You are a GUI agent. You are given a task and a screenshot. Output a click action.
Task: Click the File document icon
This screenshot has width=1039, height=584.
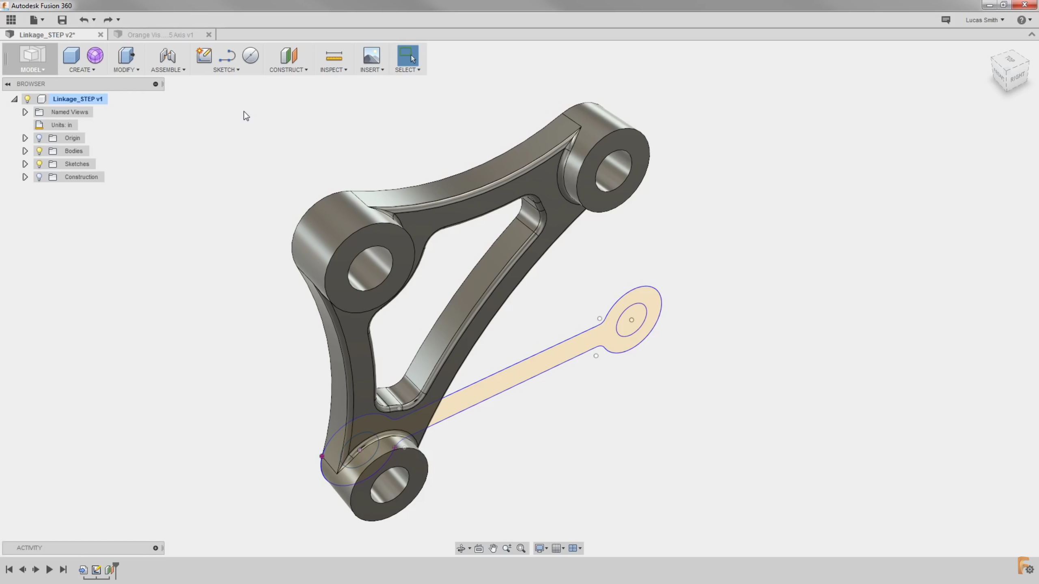click(x=34, y=19)
